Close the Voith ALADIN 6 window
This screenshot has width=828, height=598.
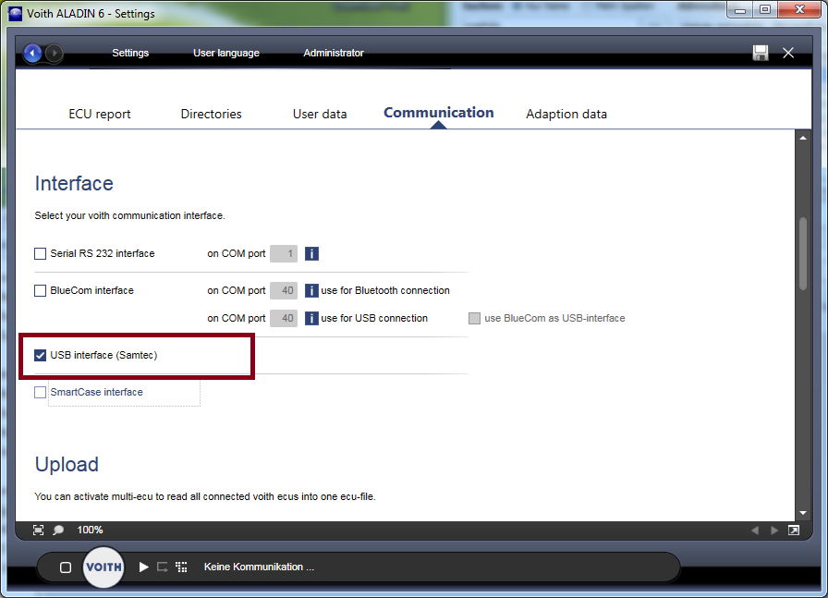click(x=799, y=10)
